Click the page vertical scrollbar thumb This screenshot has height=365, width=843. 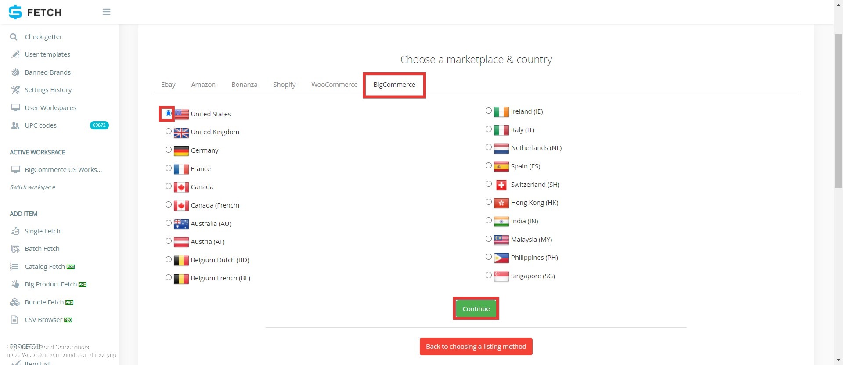point(838,111)
